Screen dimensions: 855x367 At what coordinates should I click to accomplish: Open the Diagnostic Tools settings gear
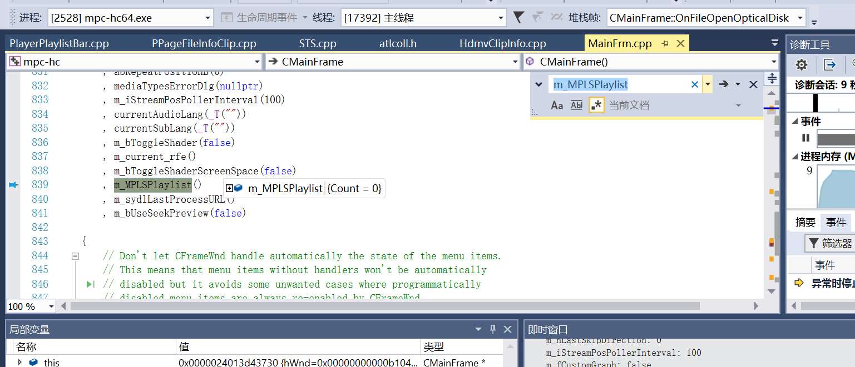point(801,64)
